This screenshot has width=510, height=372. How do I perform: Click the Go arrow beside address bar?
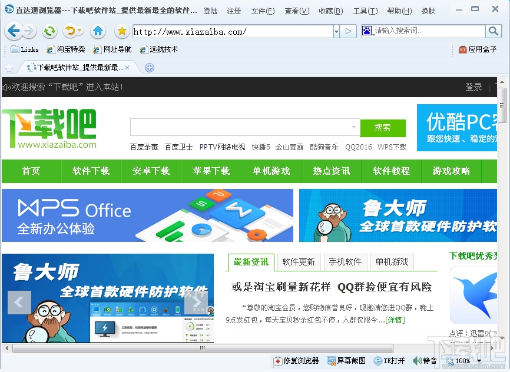click(x=349, y=31)
